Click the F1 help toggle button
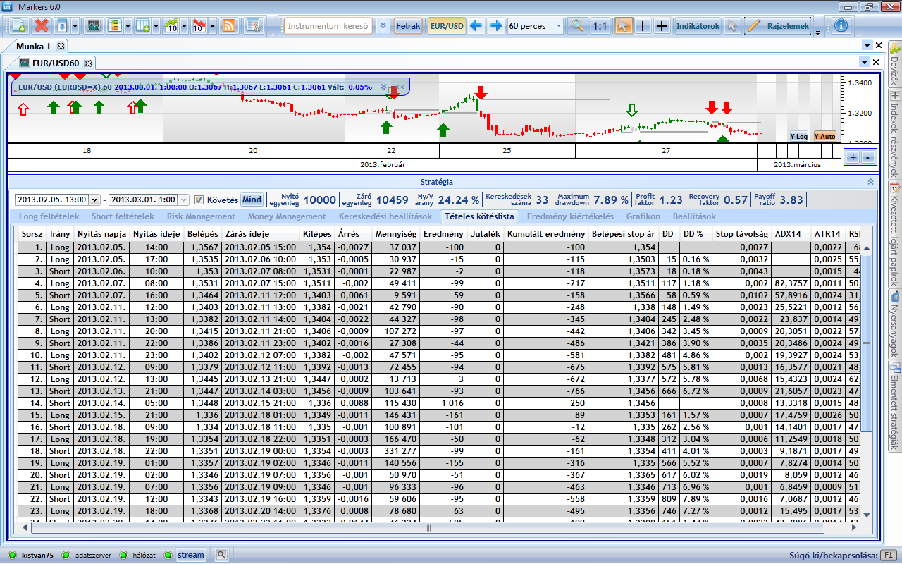 click(x=888, y=555)
